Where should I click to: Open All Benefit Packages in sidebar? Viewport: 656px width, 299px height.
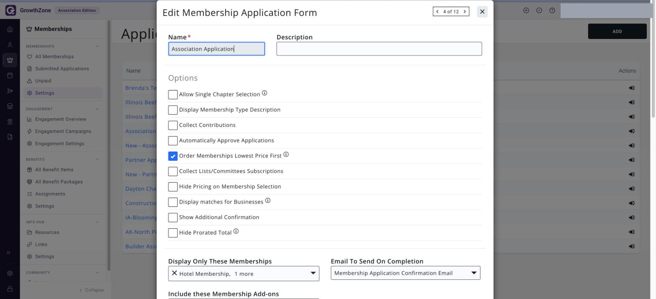59,182
